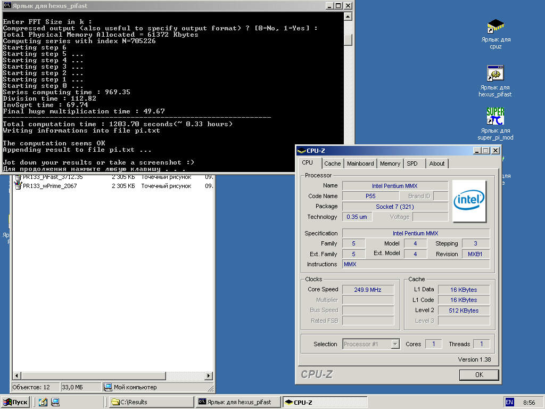This screenshot has width=545, height=409.
Task: Click the 0.35 um Technology value
Action: (x=357, y=217)
